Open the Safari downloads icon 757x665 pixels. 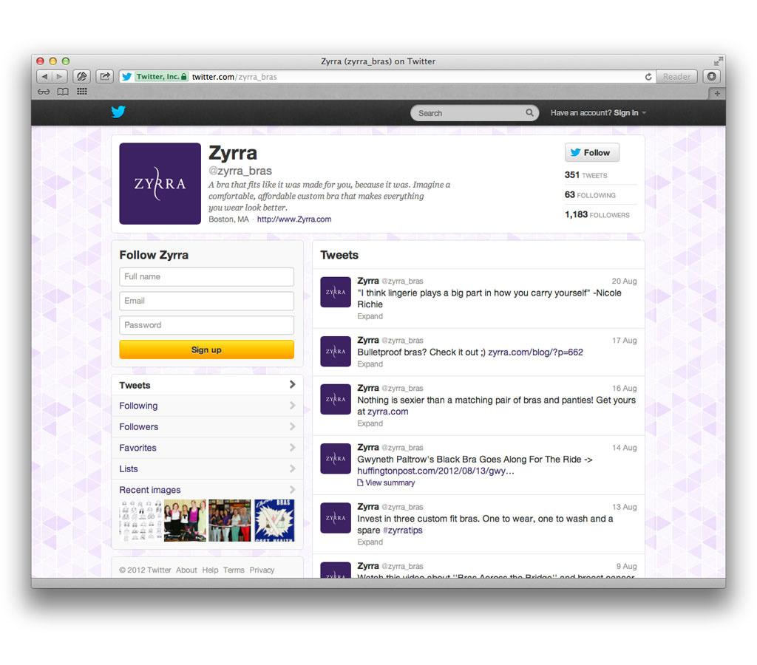click(711, 76)
